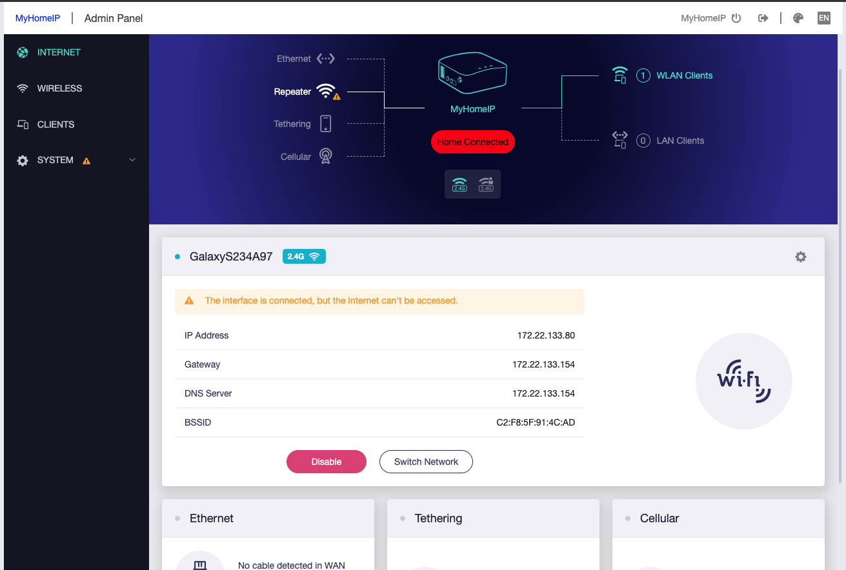Toggle the guest 2.4G Wi-Fi indicator
The width and height of the screenshot is (846, 570).
(x=486, y=184)
